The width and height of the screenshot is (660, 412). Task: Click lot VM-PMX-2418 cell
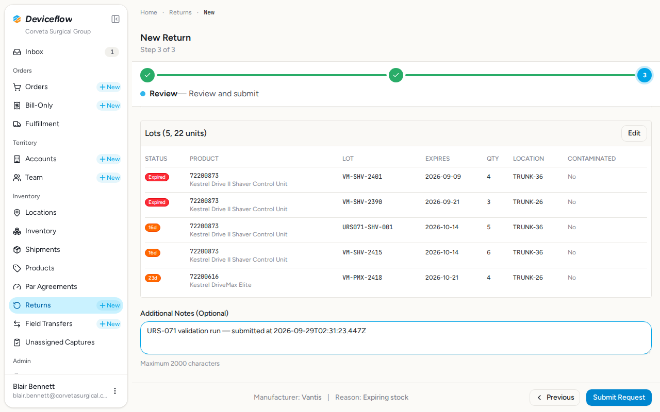coord(362,278)
